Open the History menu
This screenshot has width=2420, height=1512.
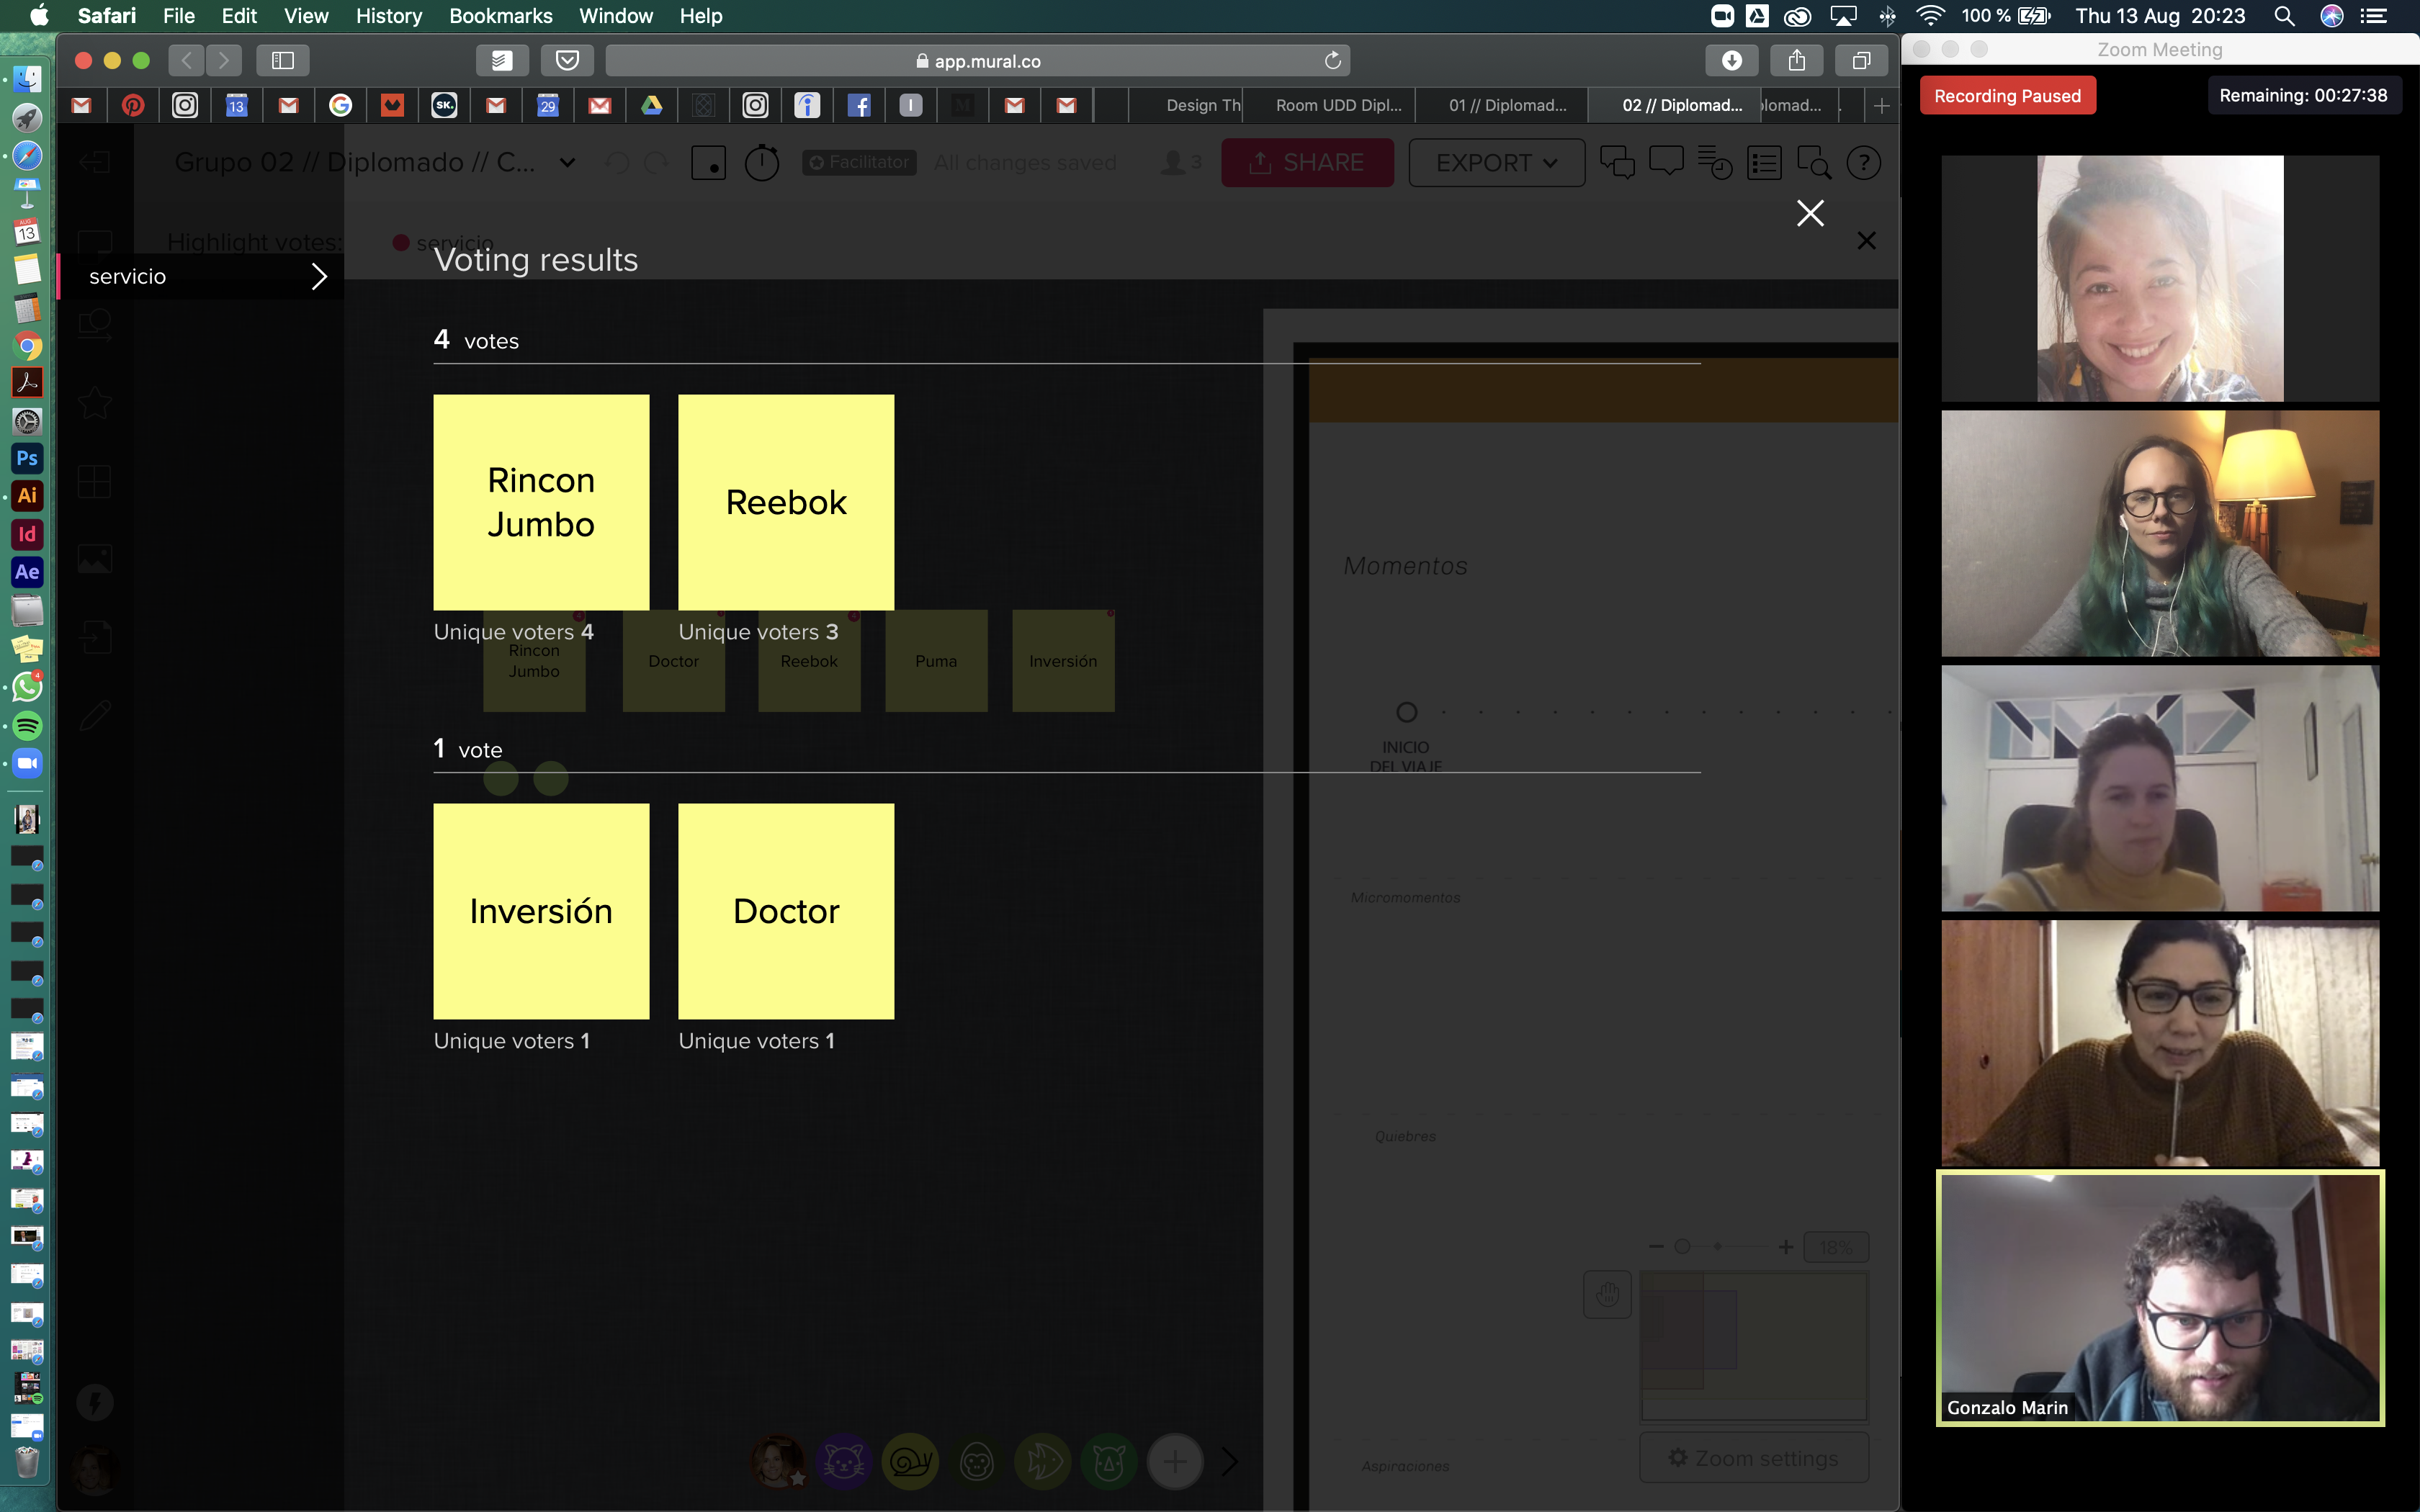389,16
